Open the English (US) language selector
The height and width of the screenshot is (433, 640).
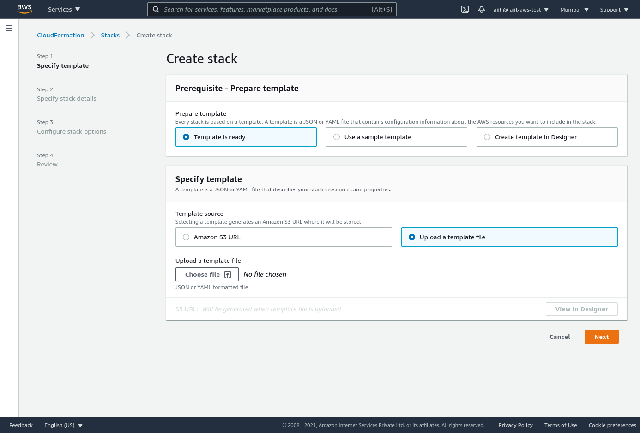(x=63, y=425)
